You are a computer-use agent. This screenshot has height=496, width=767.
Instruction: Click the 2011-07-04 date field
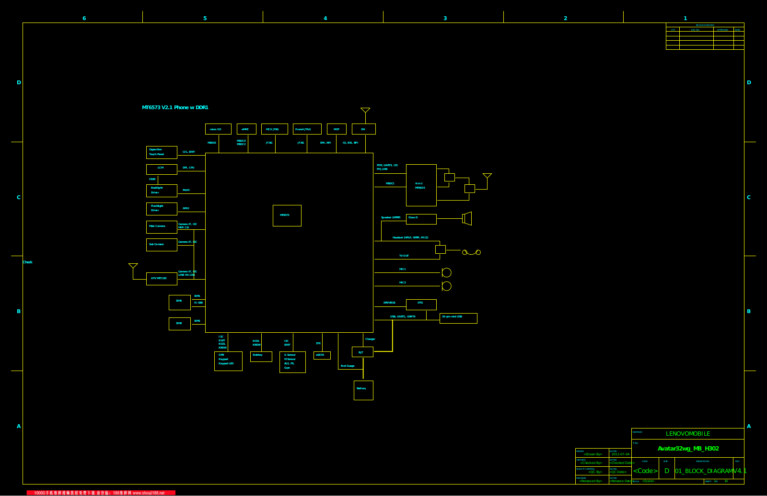coord(620,454)
